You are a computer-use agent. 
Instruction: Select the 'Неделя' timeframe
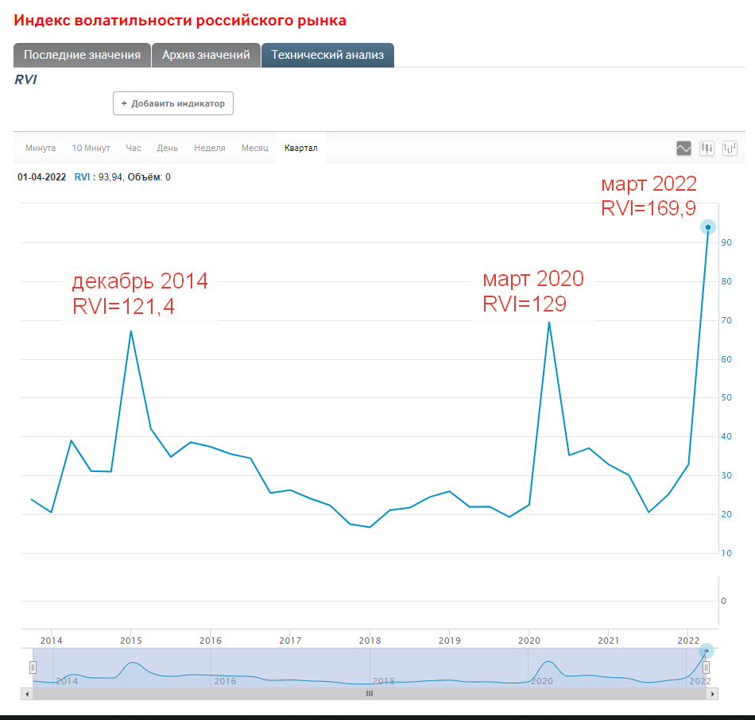click(x=210, y=148)
